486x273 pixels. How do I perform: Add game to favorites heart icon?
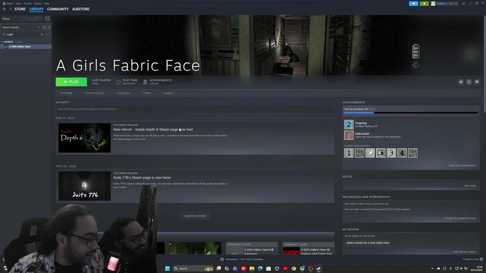click(477, 82)
